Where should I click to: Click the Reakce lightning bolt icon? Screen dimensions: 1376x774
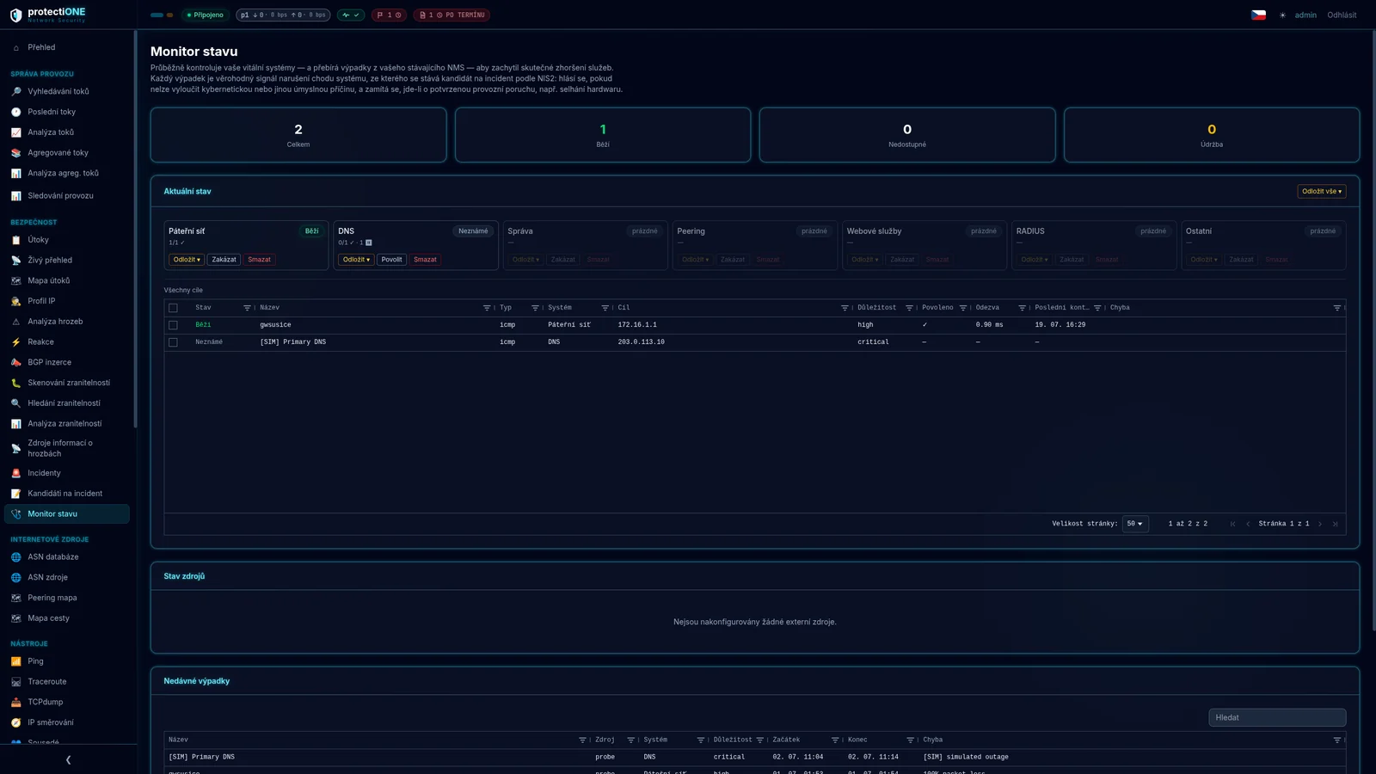(15, 342)
